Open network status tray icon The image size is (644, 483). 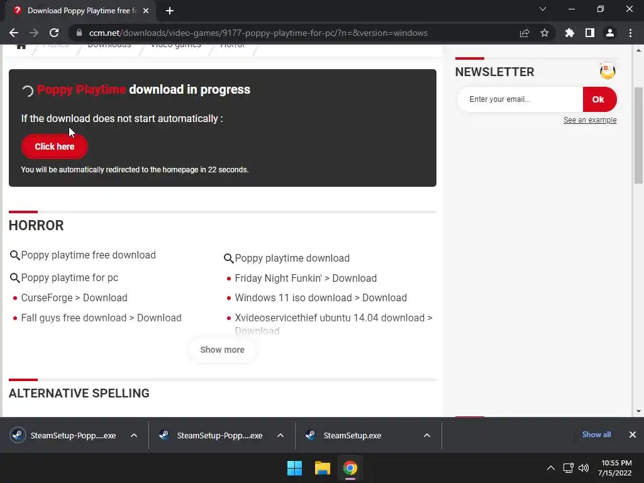point(569,468)
